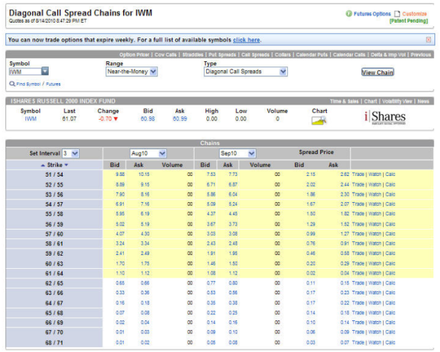440x352 pixels.
Task: Go to Straddles
Action: tap(192, 55)
